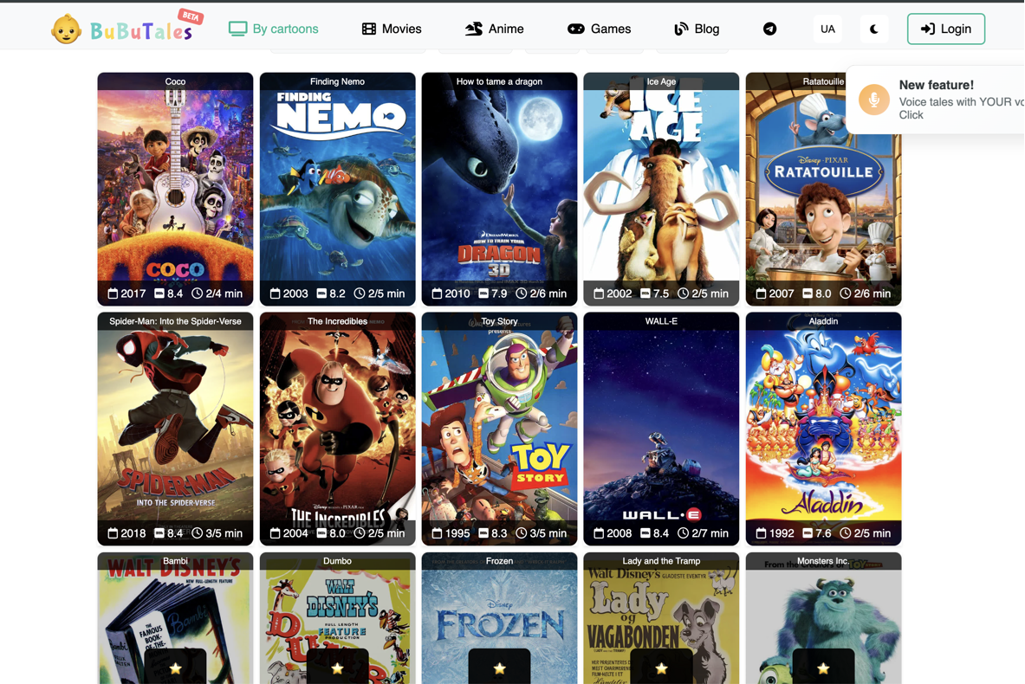Open the 'New feature!' voice tales notification

pos(936,100)
